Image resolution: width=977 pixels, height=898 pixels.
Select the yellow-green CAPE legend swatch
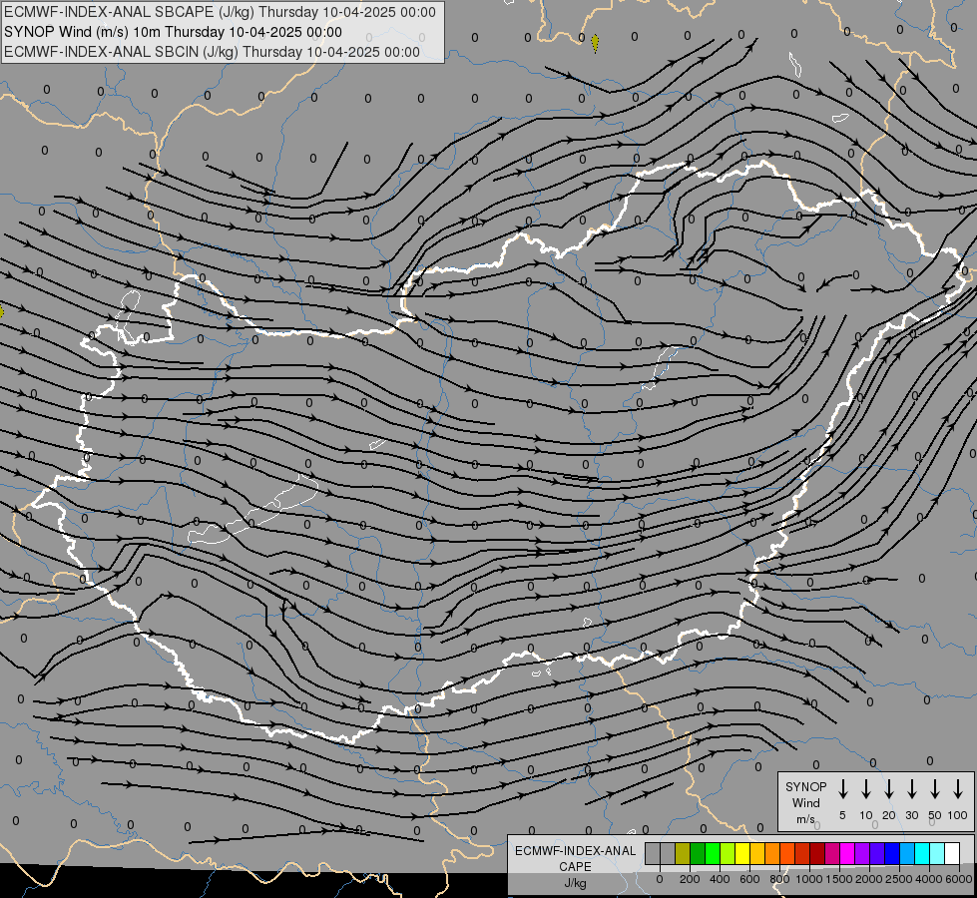pyautogui.click(x=728, y=853)
